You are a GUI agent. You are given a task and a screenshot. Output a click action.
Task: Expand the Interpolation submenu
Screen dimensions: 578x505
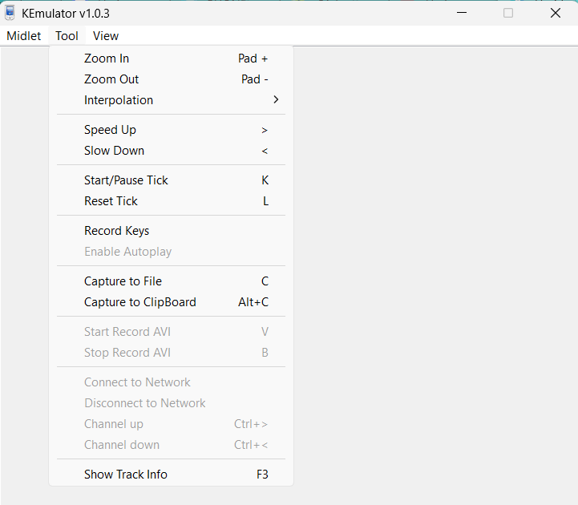click(119, 100)
